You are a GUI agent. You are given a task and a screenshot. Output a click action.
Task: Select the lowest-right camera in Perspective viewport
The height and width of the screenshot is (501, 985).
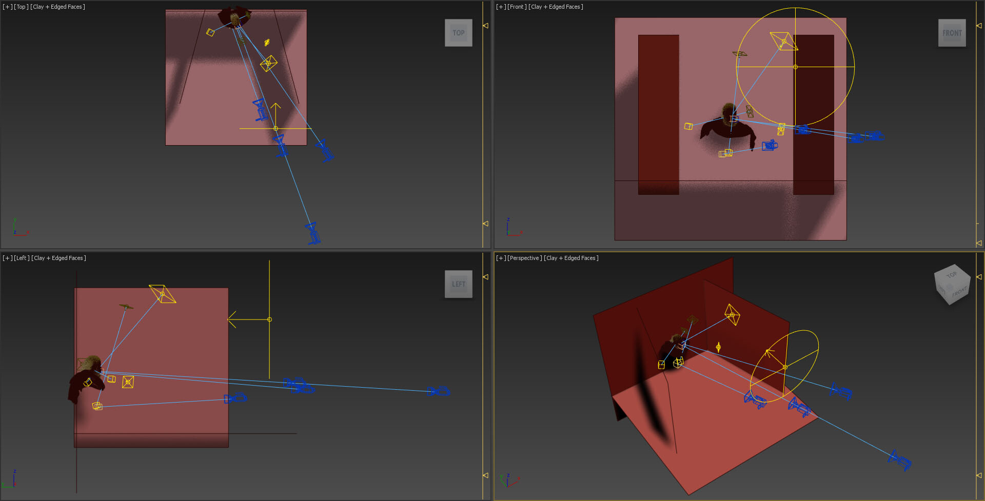900,460
